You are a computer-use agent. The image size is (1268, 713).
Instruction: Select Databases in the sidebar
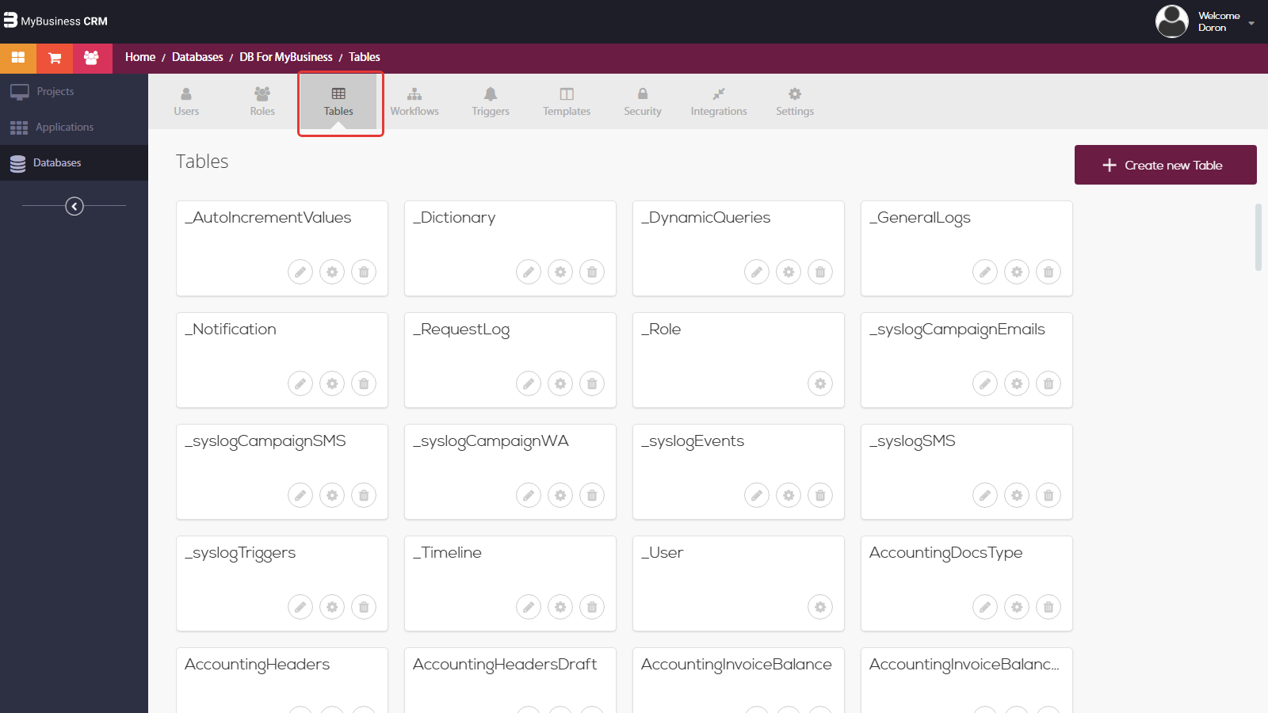click(74, 162)
